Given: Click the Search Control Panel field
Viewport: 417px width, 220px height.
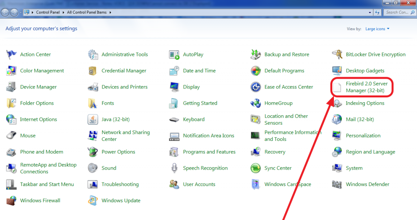Looking at the screenshot, I should pos(399,13).
